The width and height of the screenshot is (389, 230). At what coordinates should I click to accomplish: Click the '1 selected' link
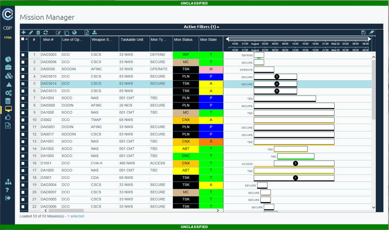coord(75,216)
